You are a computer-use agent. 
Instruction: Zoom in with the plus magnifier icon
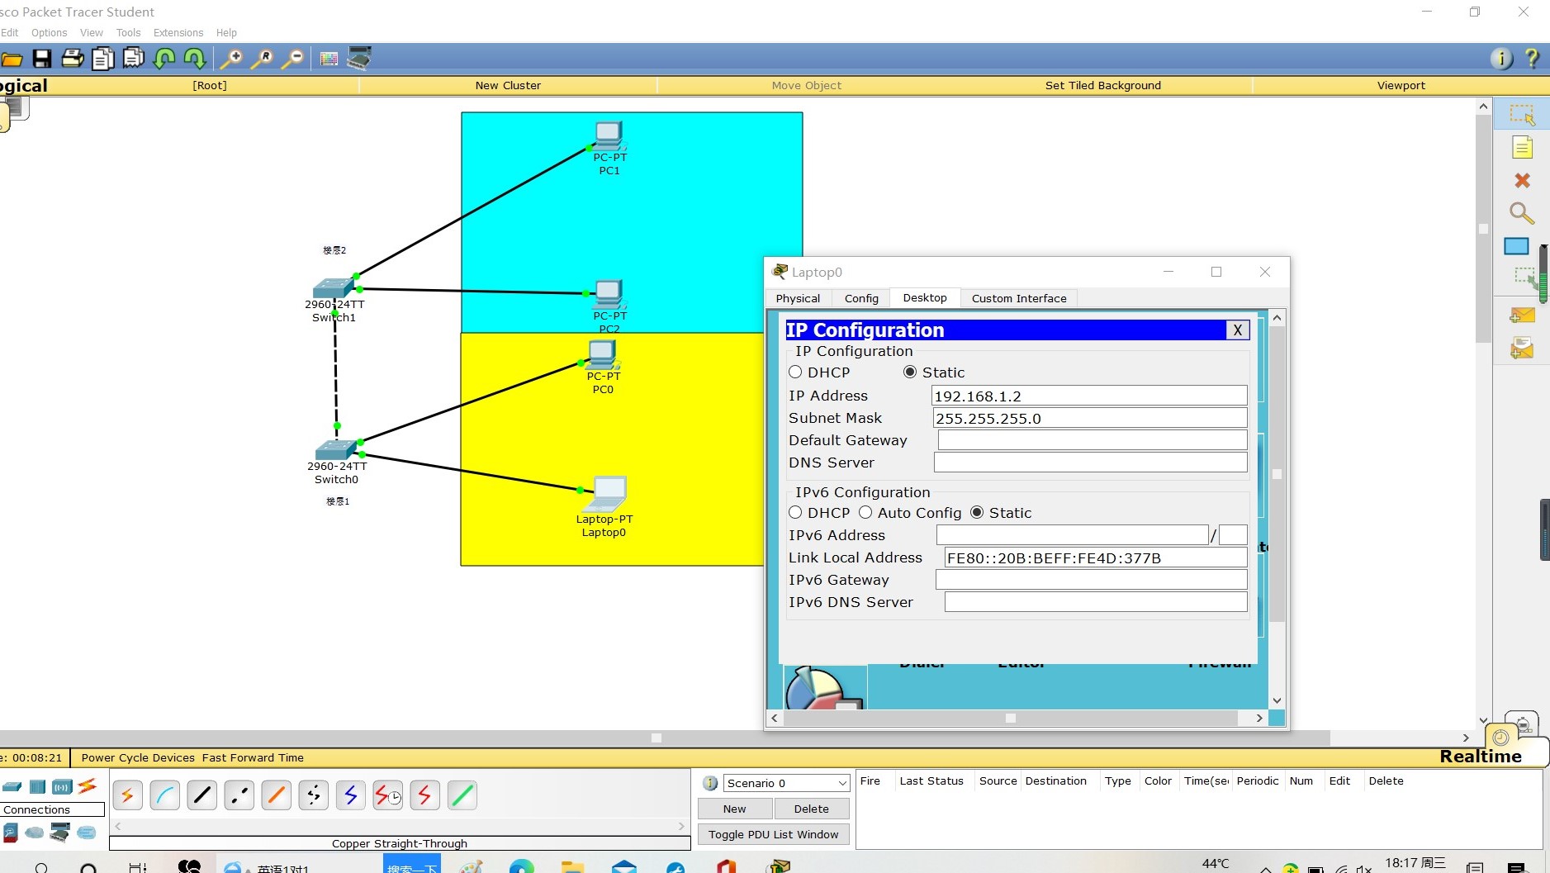(231, 59)
